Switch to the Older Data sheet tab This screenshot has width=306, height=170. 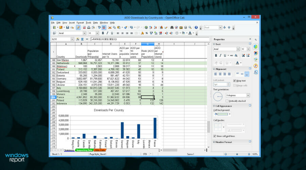(100, 150)
